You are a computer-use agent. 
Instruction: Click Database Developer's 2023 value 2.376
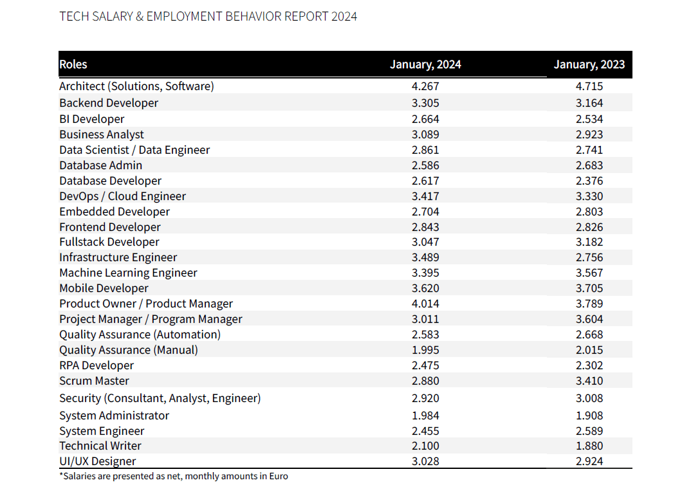[589, 181]
